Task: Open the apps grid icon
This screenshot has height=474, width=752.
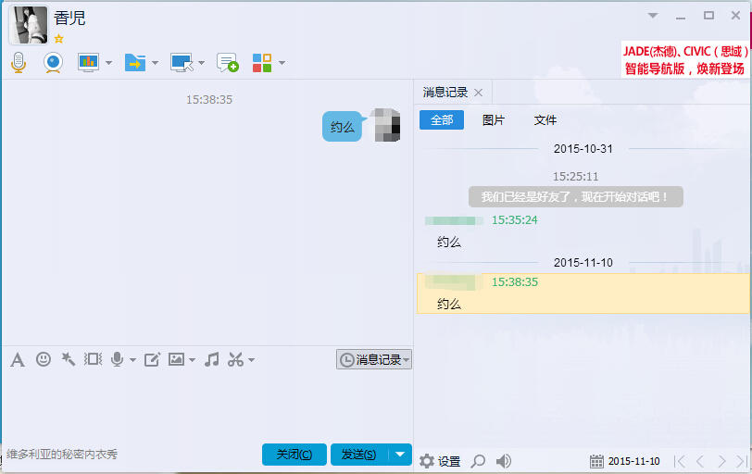Action: [x=262, y=63]
